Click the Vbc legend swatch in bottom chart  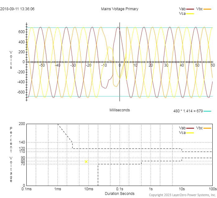point(207,128)
